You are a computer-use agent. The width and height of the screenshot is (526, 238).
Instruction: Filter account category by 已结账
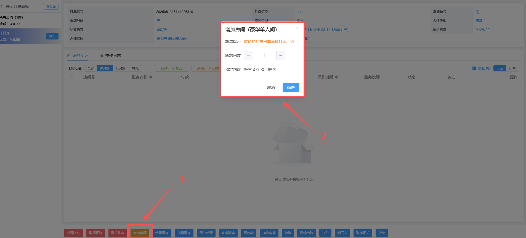click(x=121, y=68)
